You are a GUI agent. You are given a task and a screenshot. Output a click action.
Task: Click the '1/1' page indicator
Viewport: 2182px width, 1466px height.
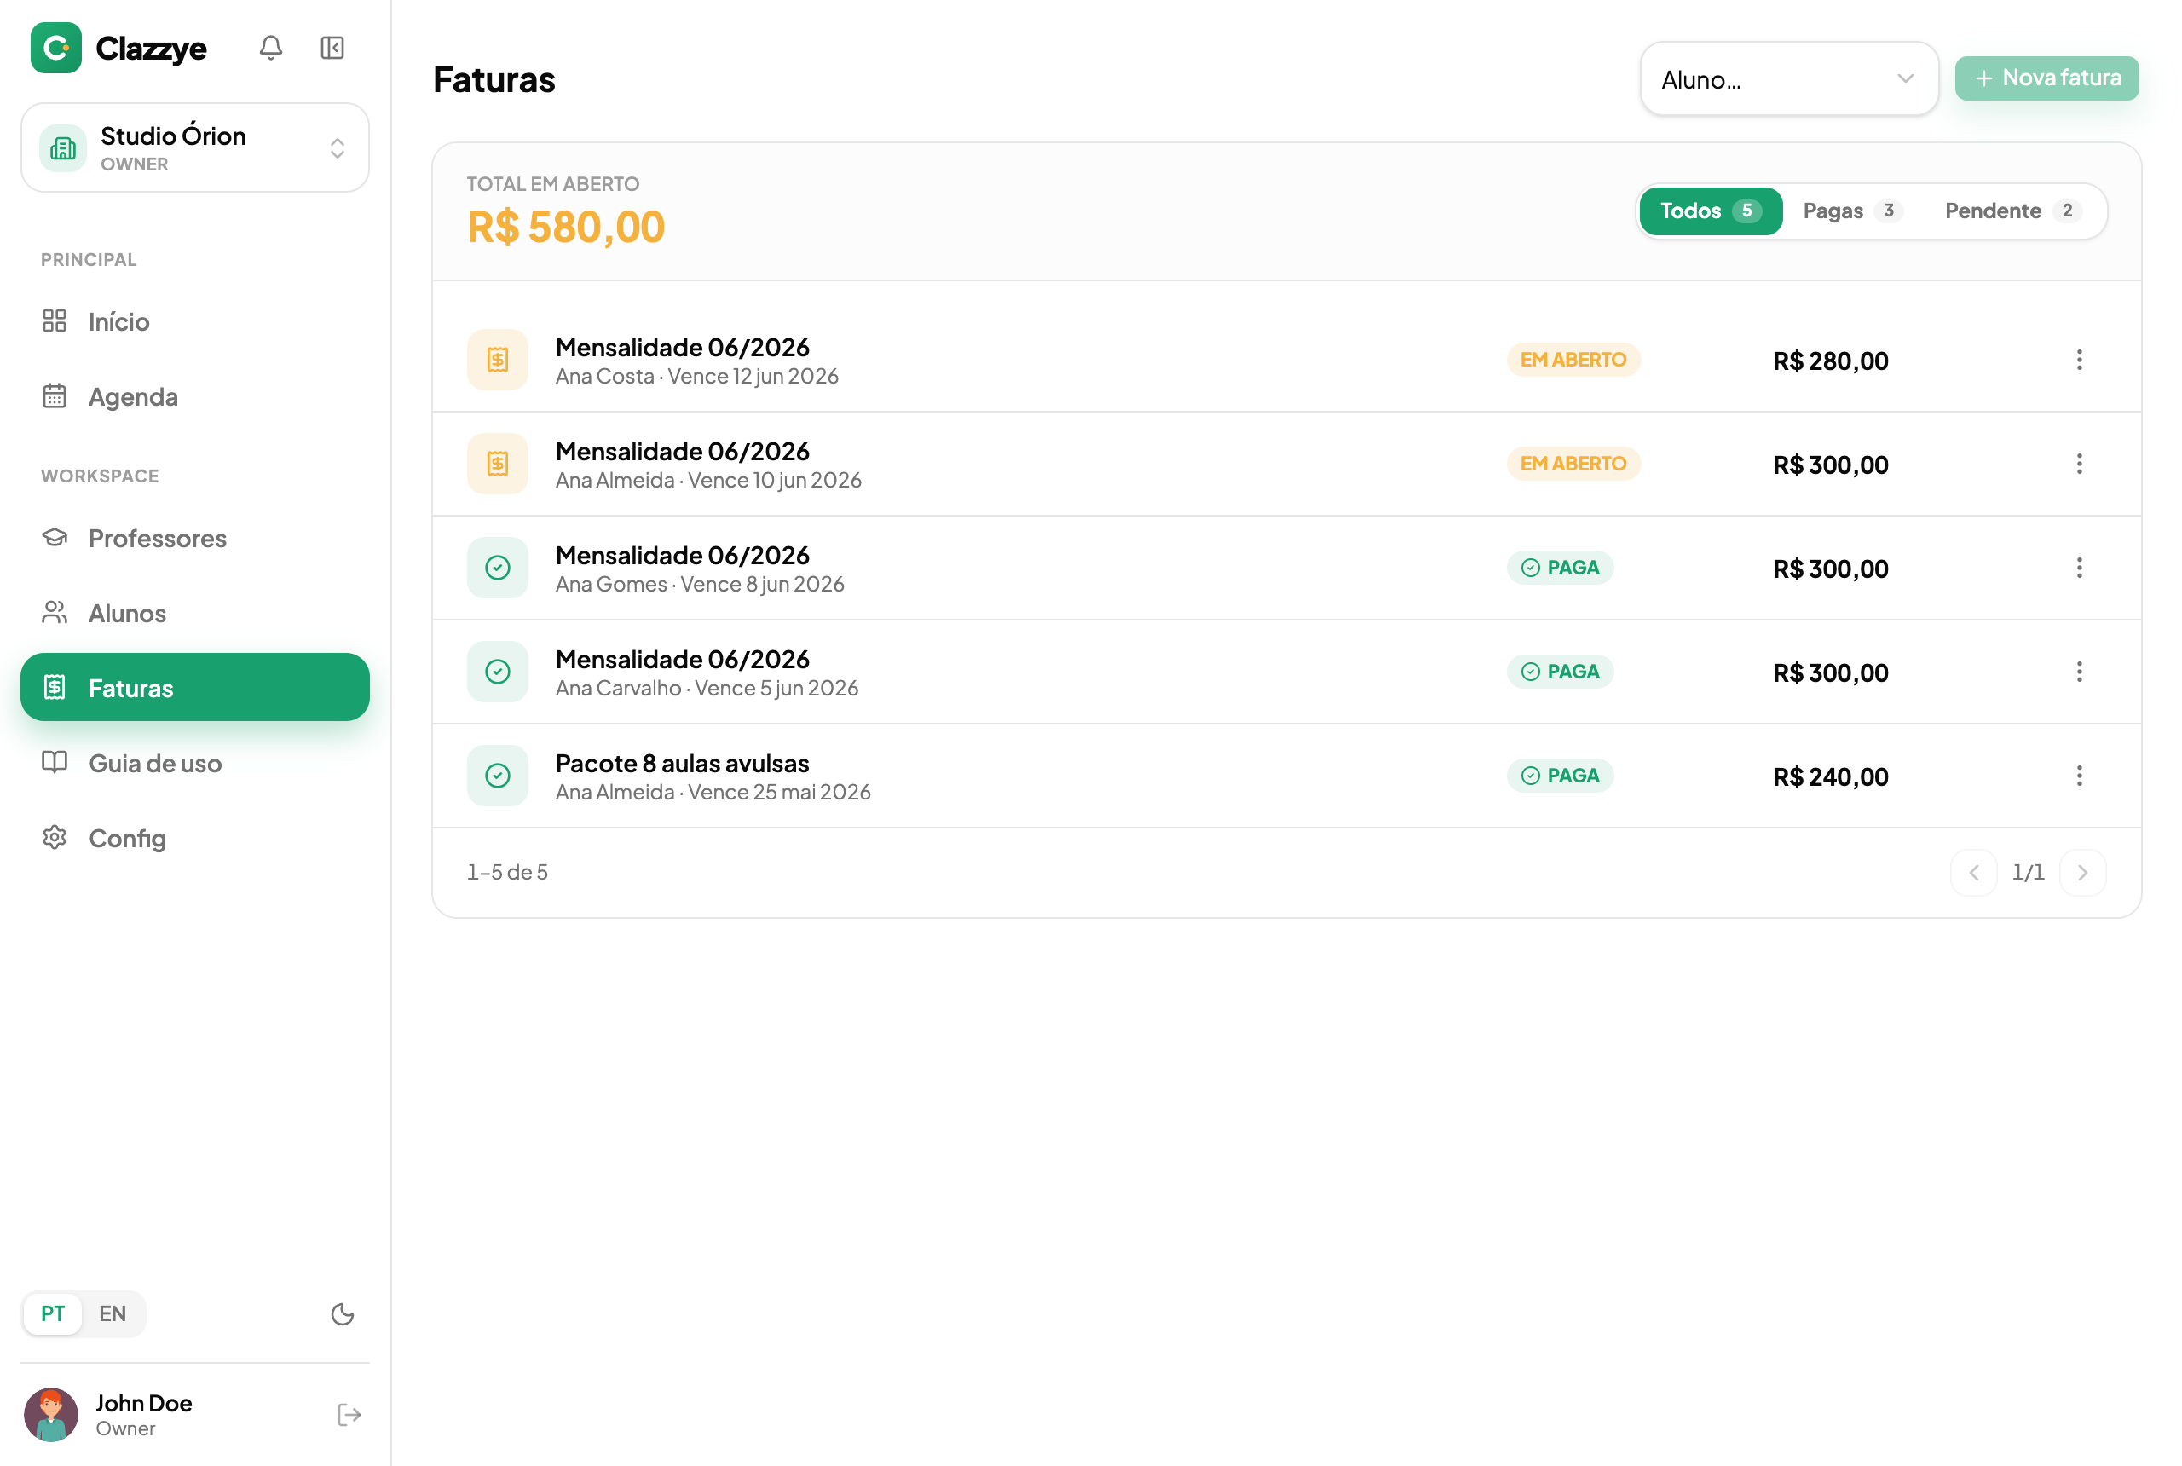click(x=2028, y=872)
